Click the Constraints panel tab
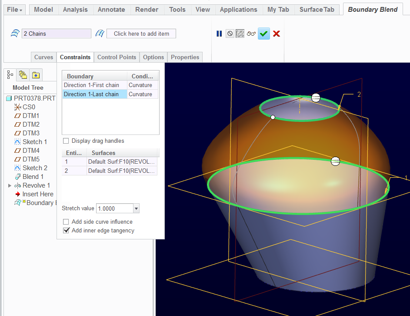The image size is (410, 316). [x=75, y=57]
